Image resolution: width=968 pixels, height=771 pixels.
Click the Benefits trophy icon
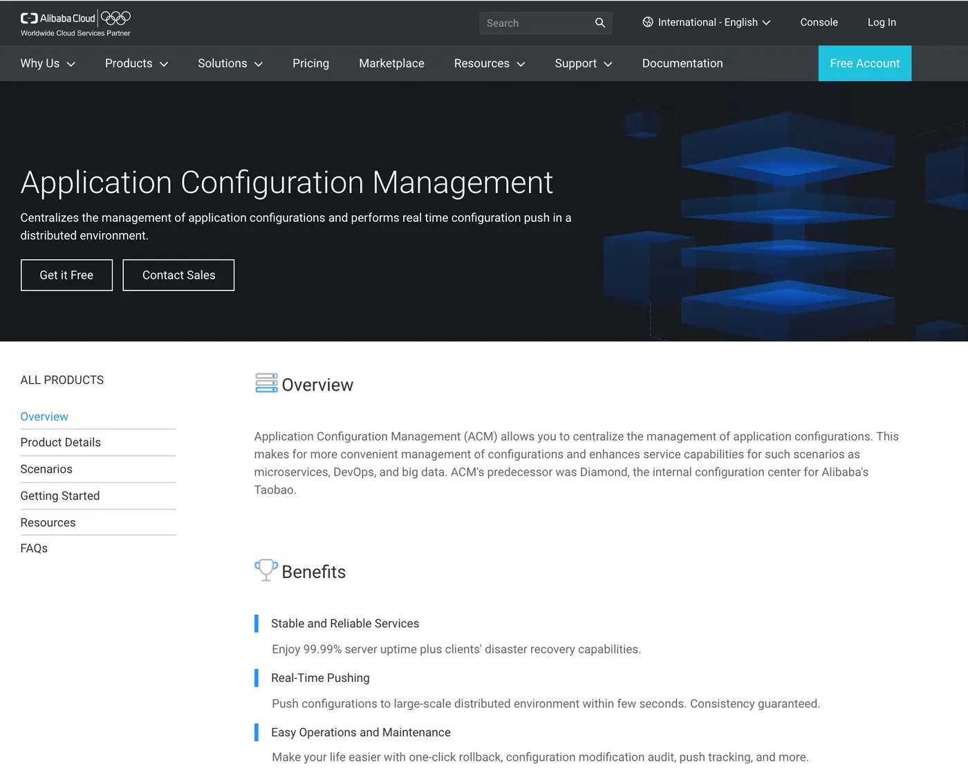[x=266, y=570]
